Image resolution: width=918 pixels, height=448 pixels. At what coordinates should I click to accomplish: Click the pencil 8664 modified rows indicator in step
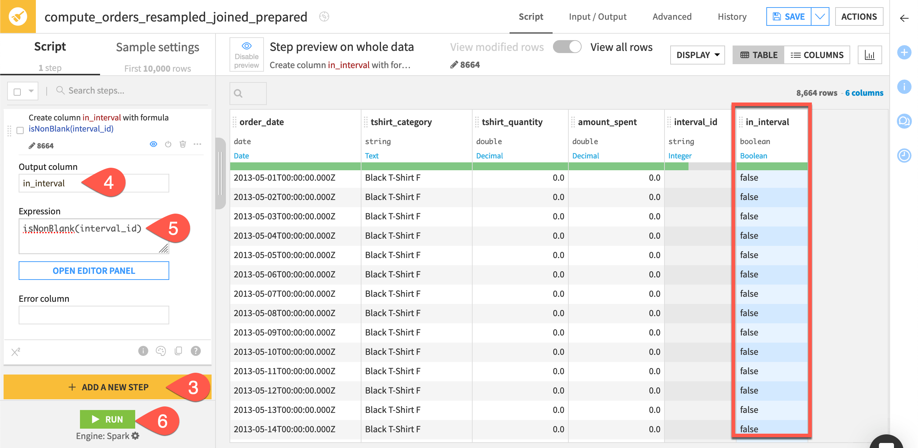point(41,146)
